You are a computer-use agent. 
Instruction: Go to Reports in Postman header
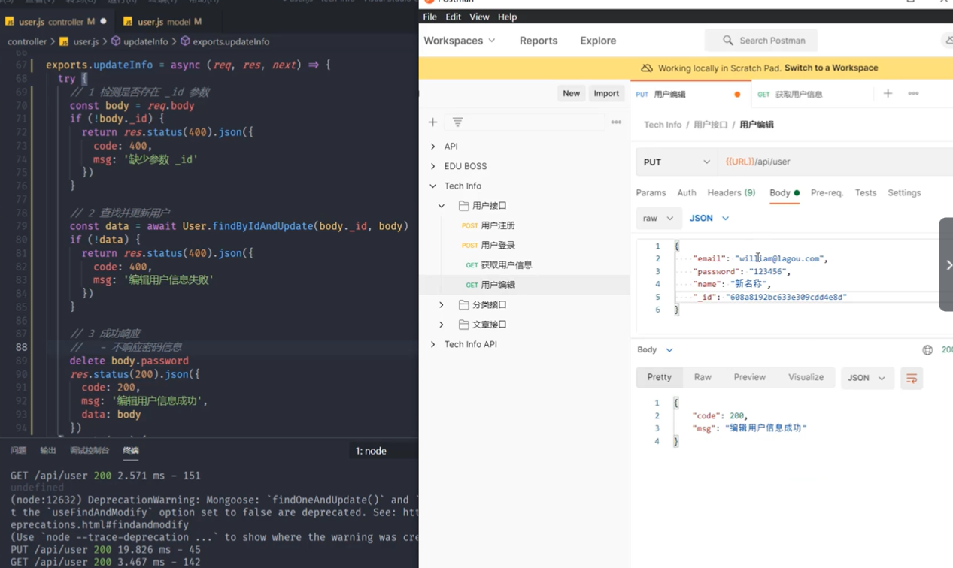[x=539, y=41]
